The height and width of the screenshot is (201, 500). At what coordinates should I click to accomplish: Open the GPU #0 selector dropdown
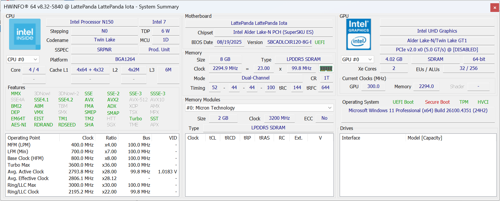pyautogui.click(x=357, y=59)
